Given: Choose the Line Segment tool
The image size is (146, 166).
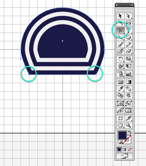Looking at the screenshot, I should click(121, 37).
